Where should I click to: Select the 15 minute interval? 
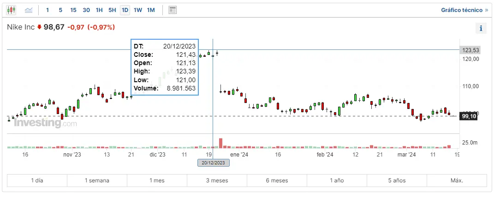73,10
